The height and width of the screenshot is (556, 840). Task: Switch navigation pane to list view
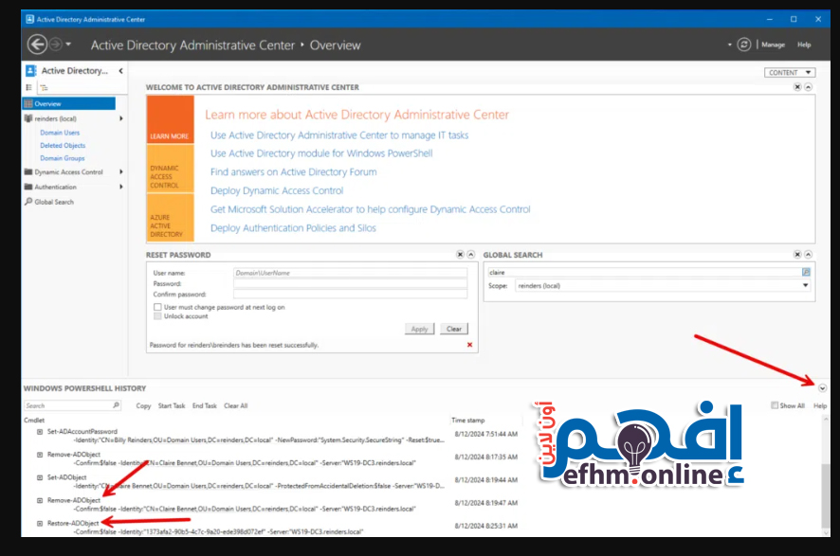click(29, 87)
